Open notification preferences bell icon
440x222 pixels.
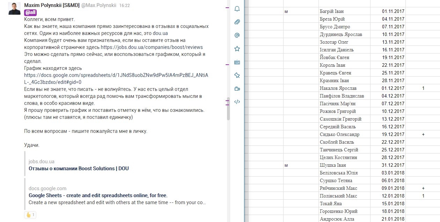pyautogui.click(x=237, y=9)
